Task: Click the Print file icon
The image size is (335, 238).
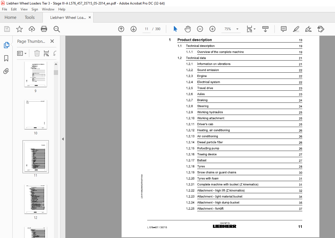Action: pyautogui.click(x=44, y=29)
